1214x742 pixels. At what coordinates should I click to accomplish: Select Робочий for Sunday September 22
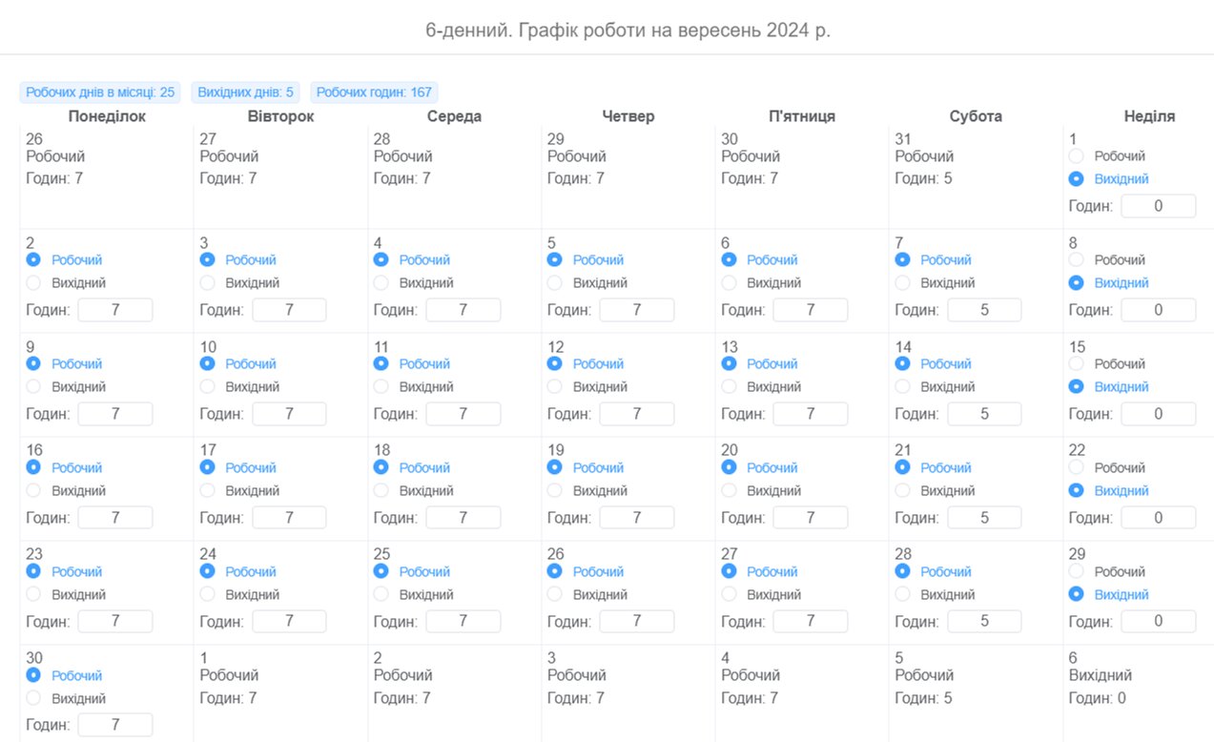pyautogui.click(x=1077, y=467)
